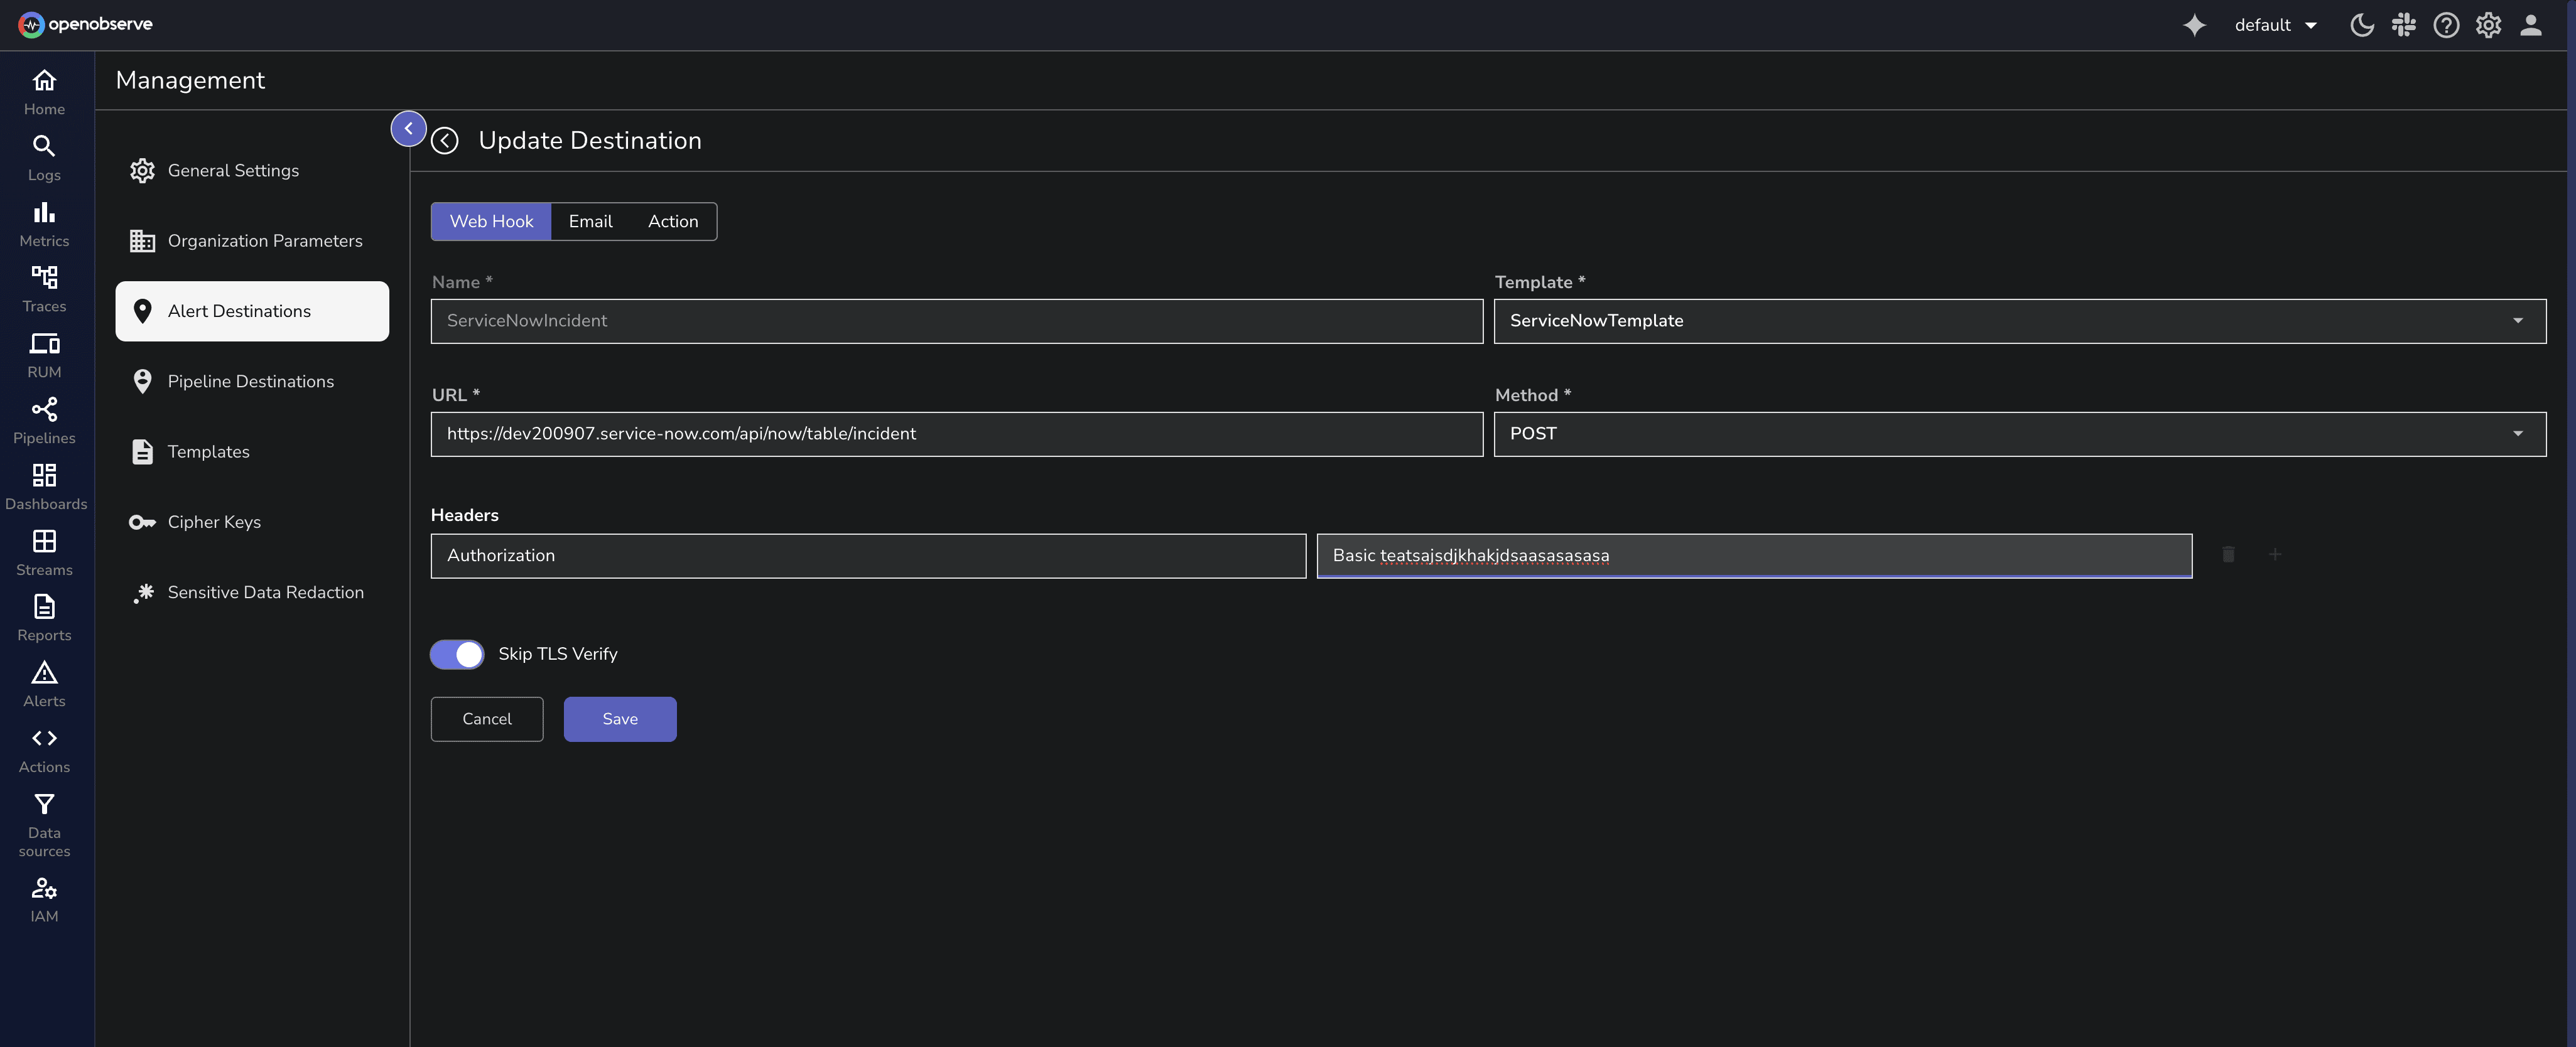The image size is (2576, 1047).
Task: Save the updated destination
Action: 619,718
